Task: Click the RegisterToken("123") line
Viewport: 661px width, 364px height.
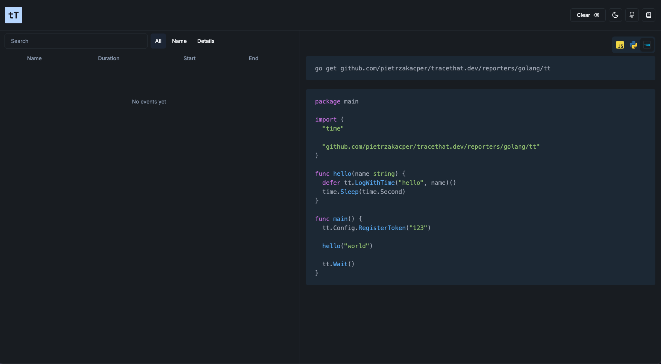Action: tap(376, 228)
